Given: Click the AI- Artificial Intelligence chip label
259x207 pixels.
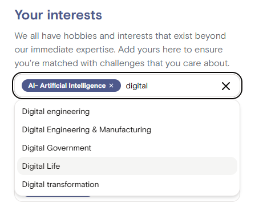Looking at the screenshot, I should [x=67, y=86].
